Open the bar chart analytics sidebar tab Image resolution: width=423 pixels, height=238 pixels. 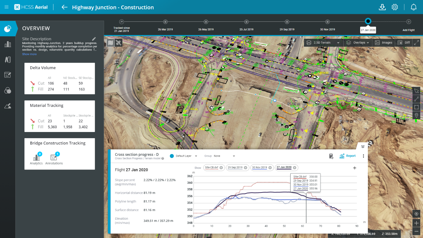click(x=8, y=44)
